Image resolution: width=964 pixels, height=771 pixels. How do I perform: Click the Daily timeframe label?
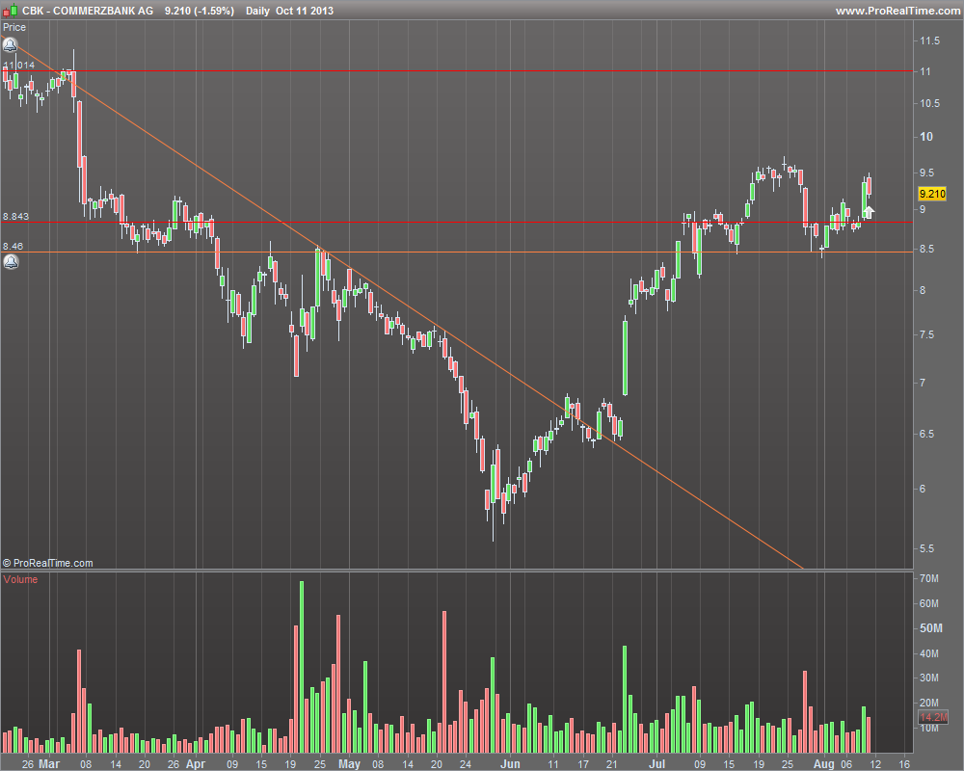pos(257,11)
